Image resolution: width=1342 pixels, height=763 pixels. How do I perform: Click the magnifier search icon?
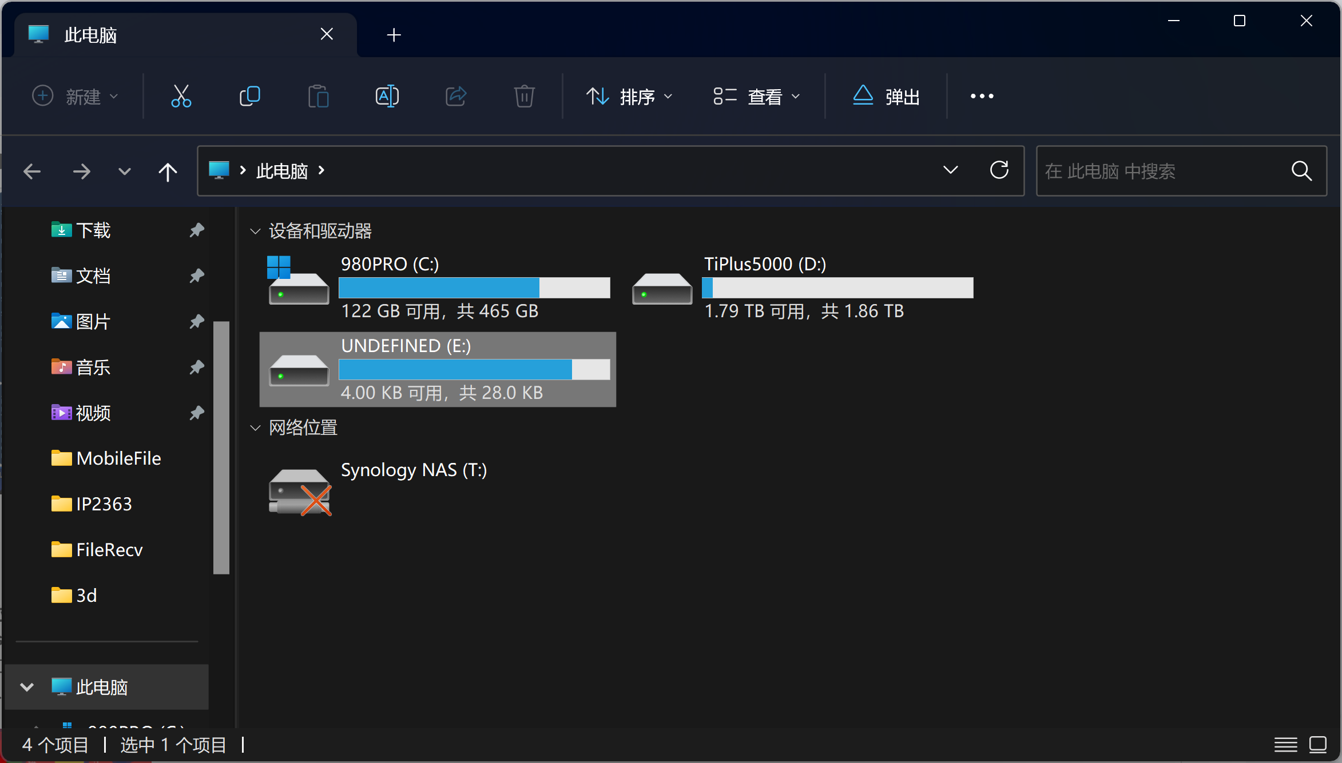(1301, 171)
